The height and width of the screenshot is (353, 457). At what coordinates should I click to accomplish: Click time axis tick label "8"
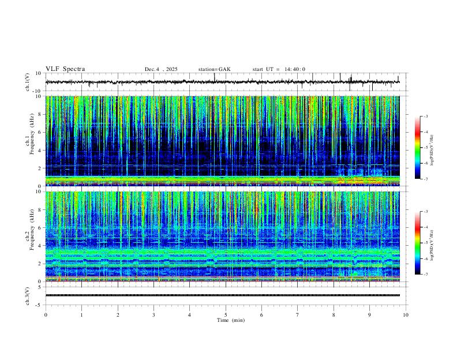coord(334,315)
